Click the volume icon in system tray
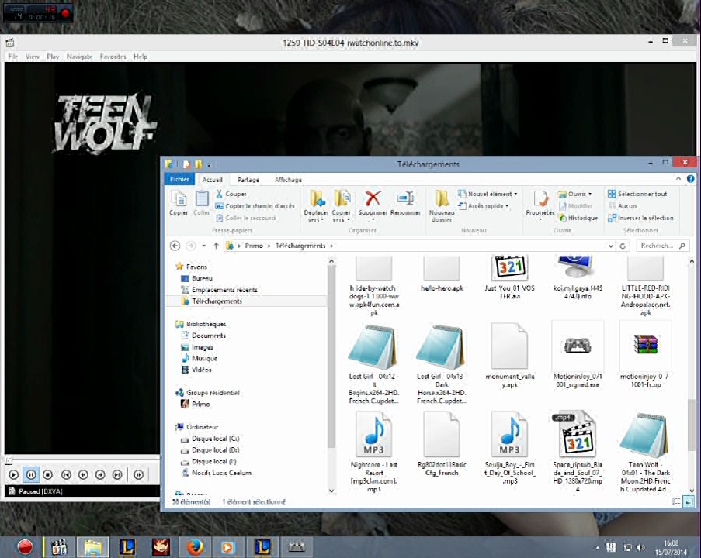 (640, 547)
